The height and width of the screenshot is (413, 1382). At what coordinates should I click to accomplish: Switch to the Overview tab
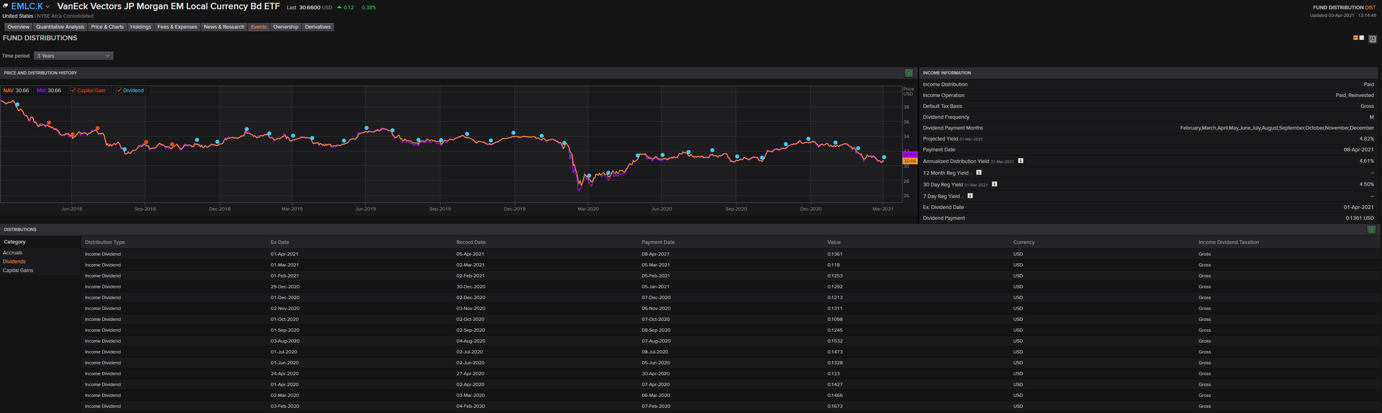[x=19, y=27]
